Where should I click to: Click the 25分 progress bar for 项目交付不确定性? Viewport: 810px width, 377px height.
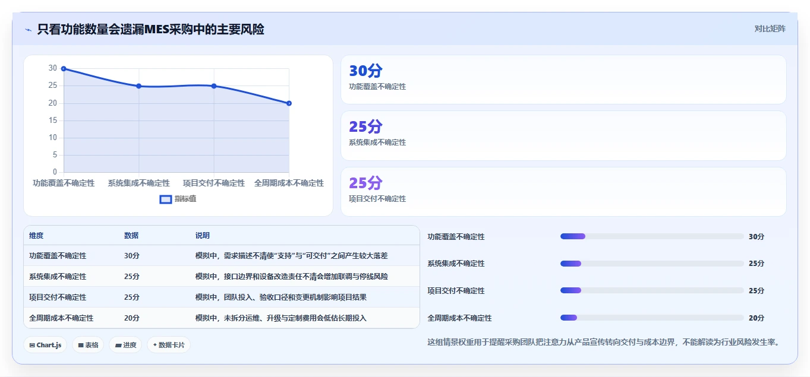(652, 290)
